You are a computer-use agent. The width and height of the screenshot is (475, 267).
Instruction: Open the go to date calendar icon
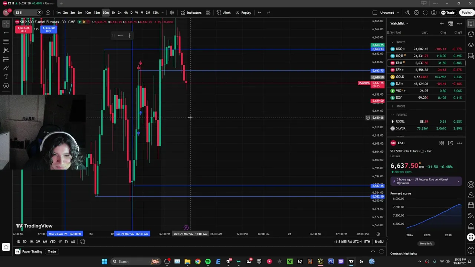coord(82,242)
